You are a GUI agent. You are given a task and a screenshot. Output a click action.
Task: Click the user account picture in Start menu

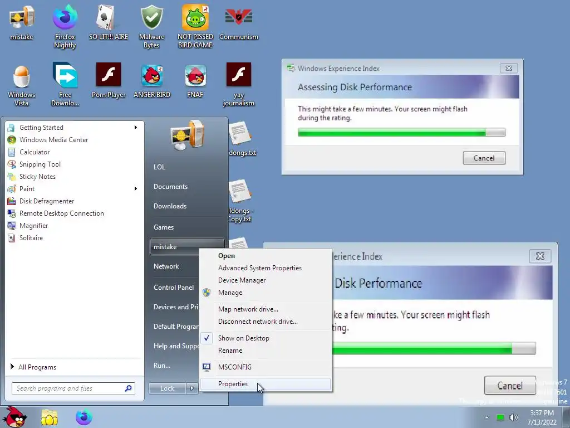187,135
